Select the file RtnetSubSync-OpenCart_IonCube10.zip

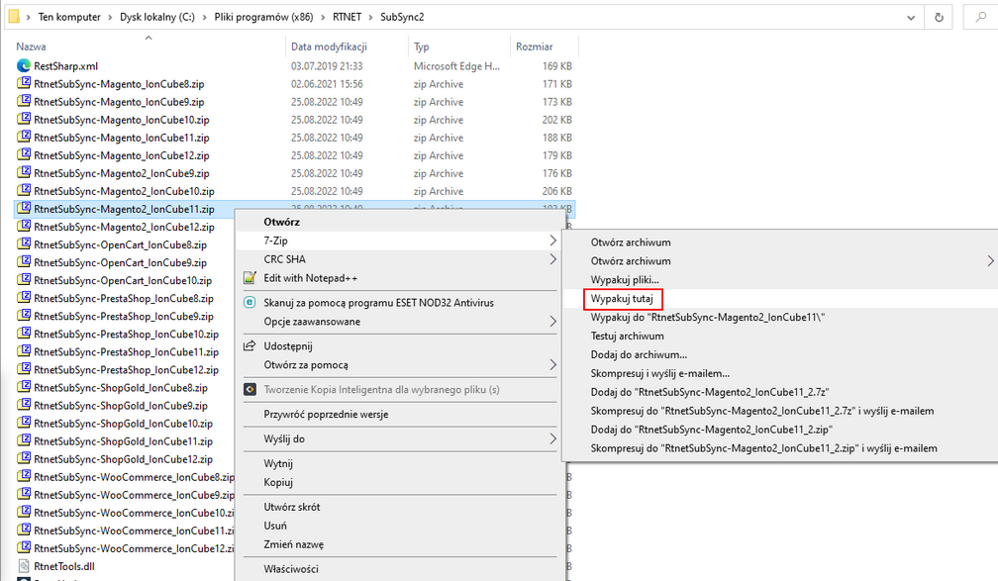(123, 280)
